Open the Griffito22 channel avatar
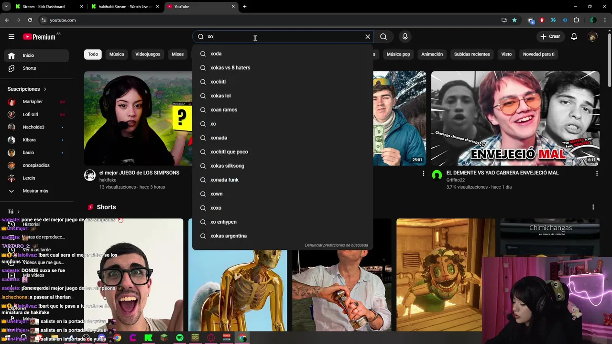 point(437,175)
